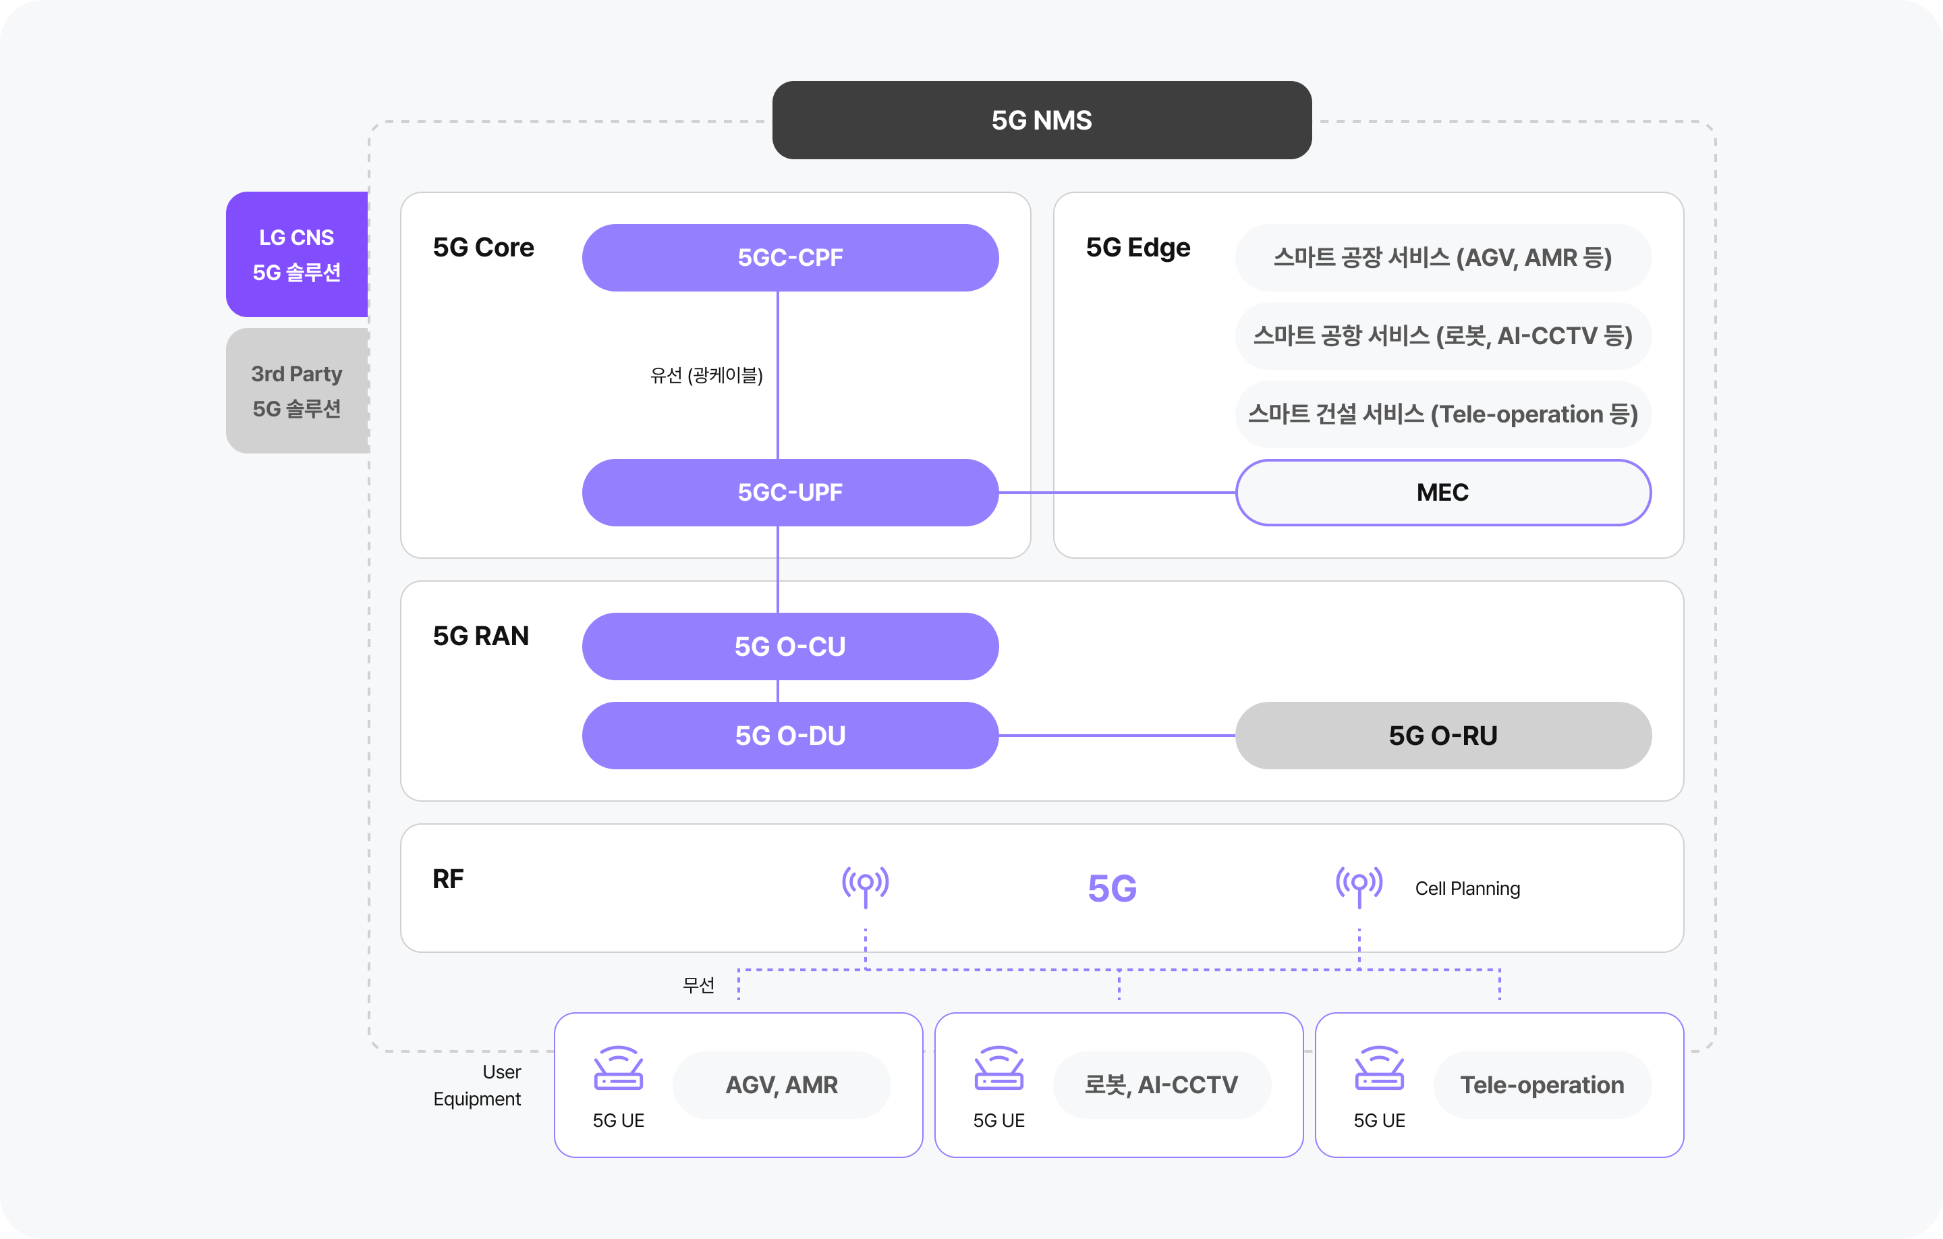1943x1239 pixels.
Task: Click the outlined MEC box
Action: coord(1442,493)
